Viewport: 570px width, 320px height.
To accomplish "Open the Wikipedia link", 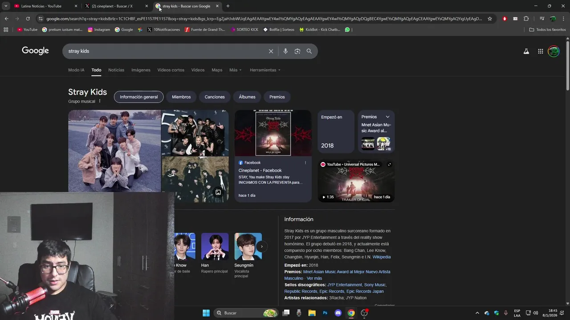I will [x=382, y=257].
